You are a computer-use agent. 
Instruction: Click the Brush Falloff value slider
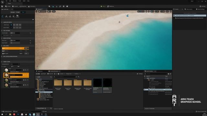(15, 43)
